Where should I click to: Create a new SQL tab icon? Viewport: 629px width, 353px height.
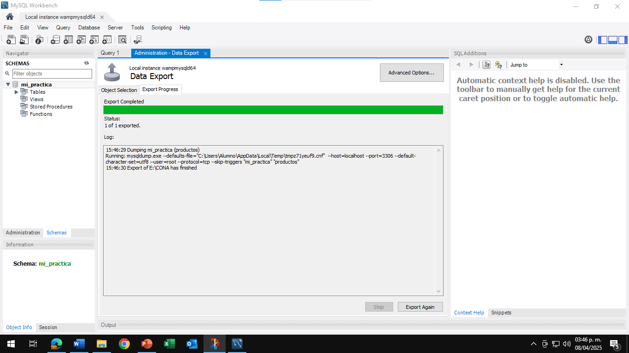click(11, 40)
